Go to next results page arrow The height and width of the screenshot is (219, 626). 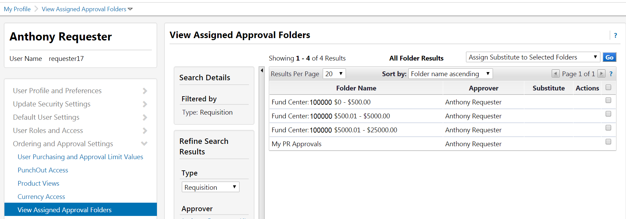point(601,74)
